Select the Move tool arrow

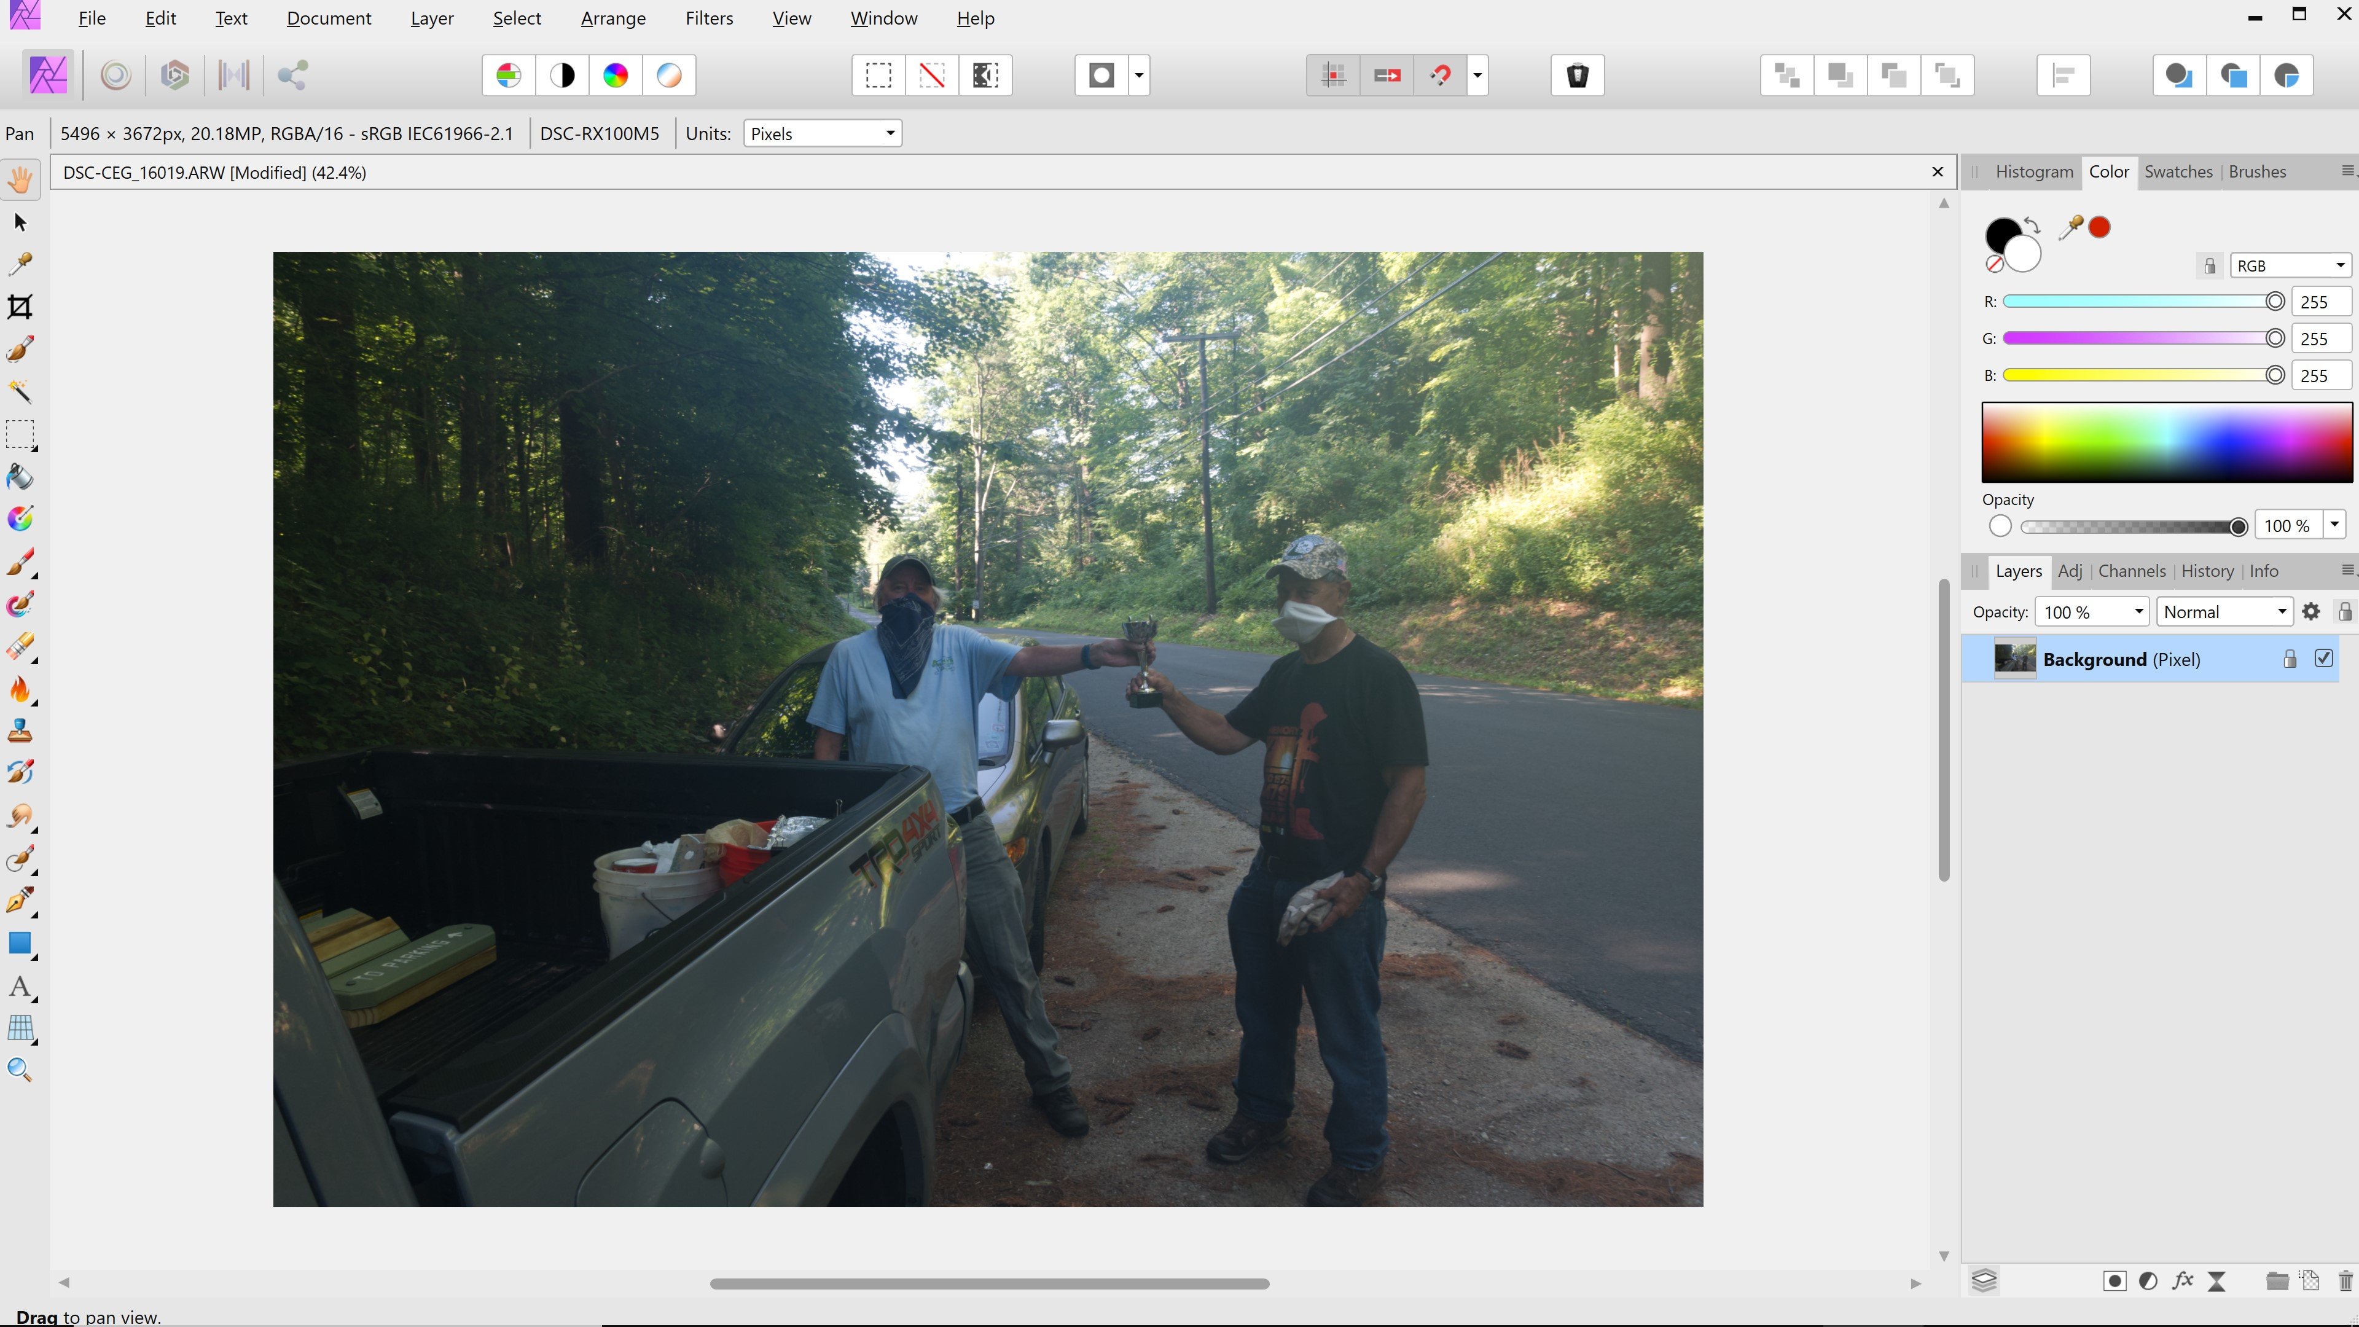(20, 222)
